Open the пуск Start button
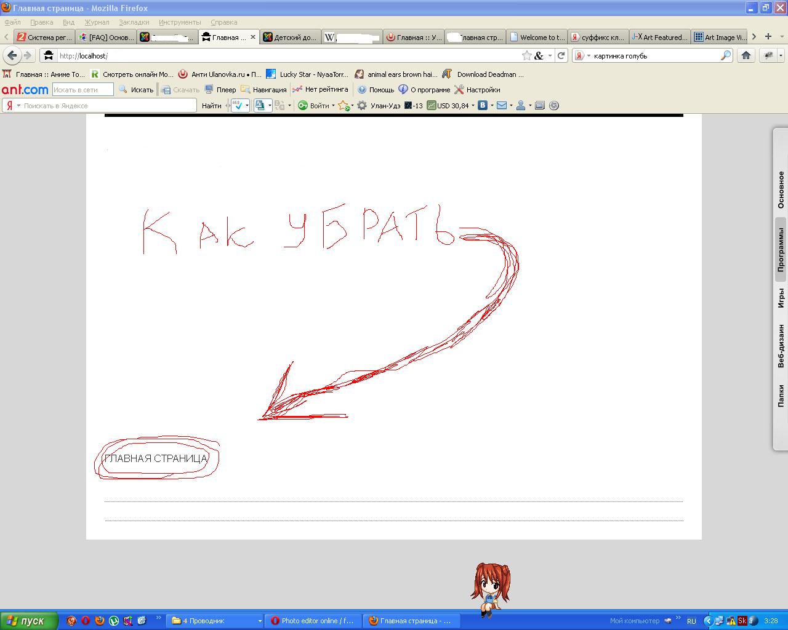Viewport: 788px width, 630px height. (x=29, y=621)
